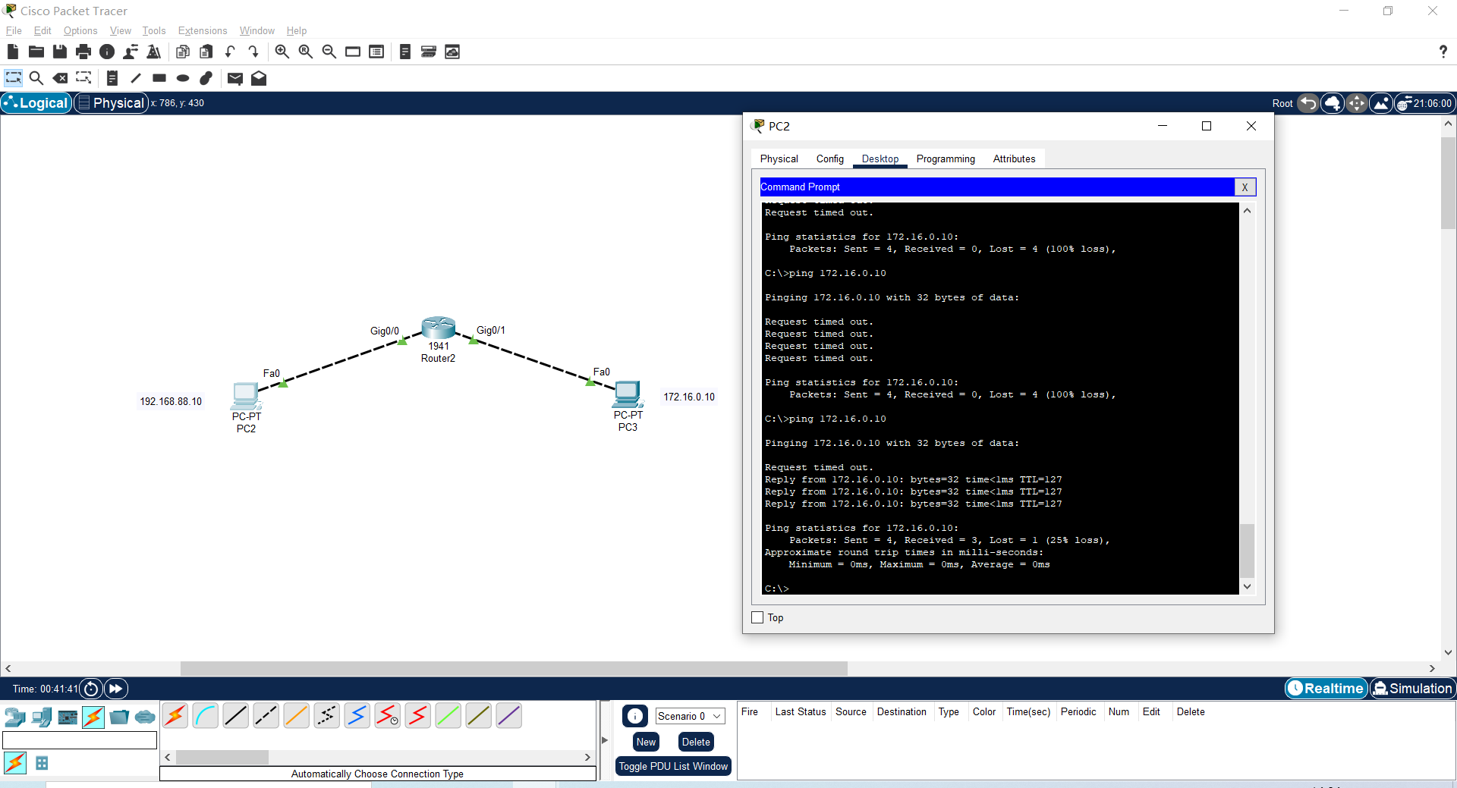Viewport: 1457px width, 788px height.
Task: Click the Delete scenario button
Action: 696,742
